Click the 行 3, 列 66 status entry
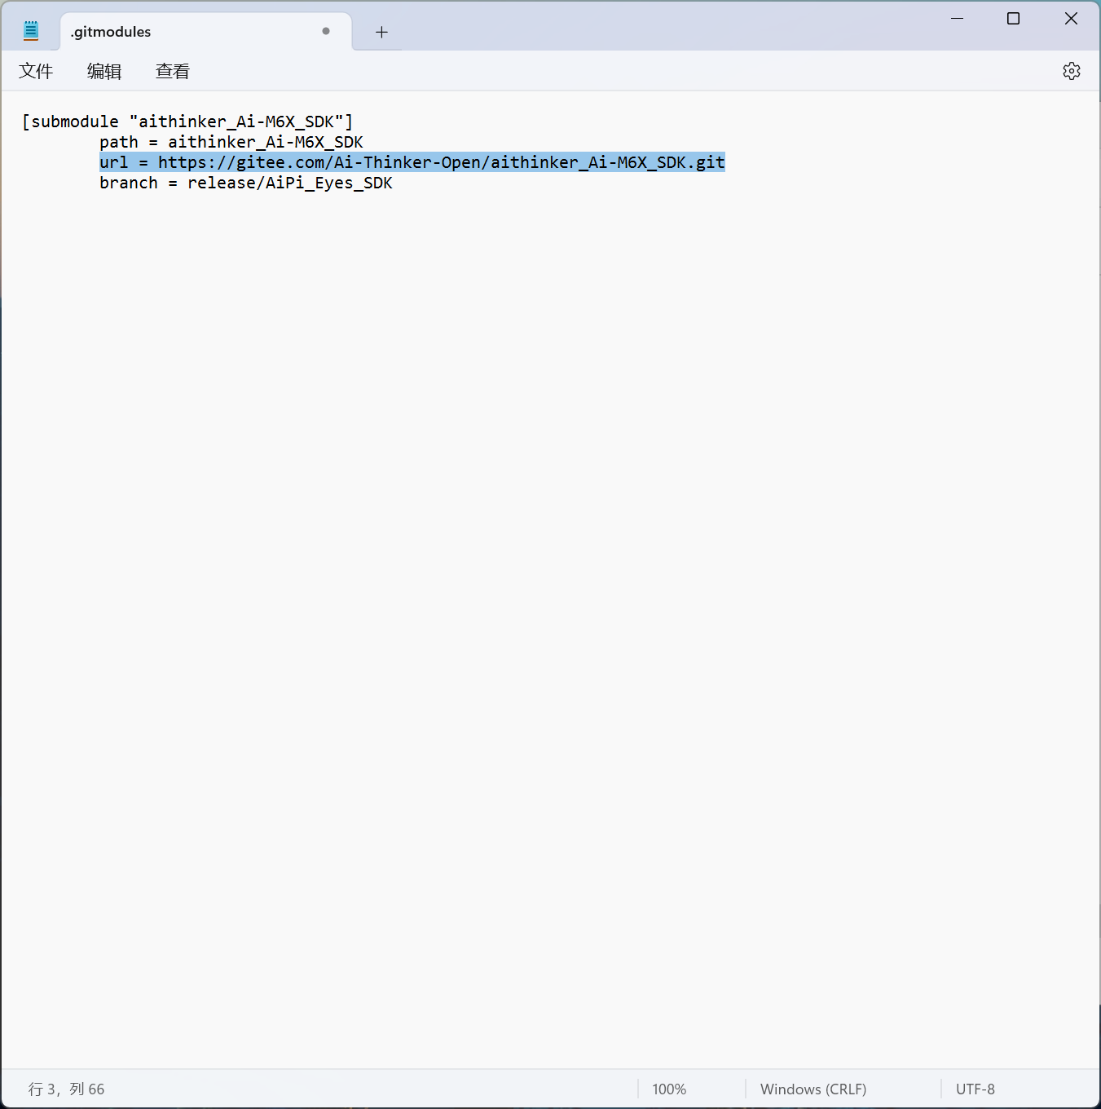This screenshot has width=1101, height=1109. click(67, 1089)
